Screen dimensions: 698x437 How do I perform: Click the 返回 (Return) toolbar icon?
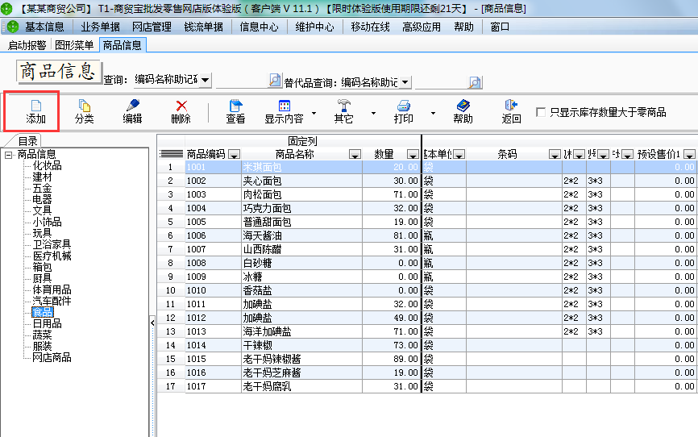511,106
